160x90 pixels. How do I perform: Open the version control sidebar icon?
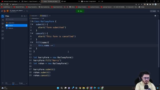[3, 20]
